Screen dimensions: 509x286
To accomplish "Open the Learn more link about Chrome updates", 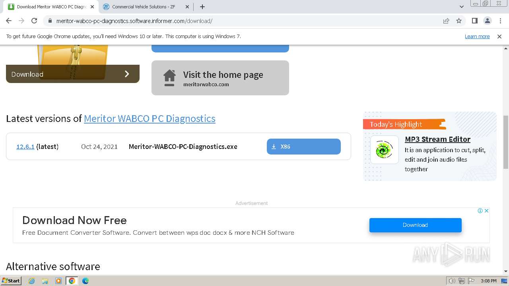I will pos(477,36).
